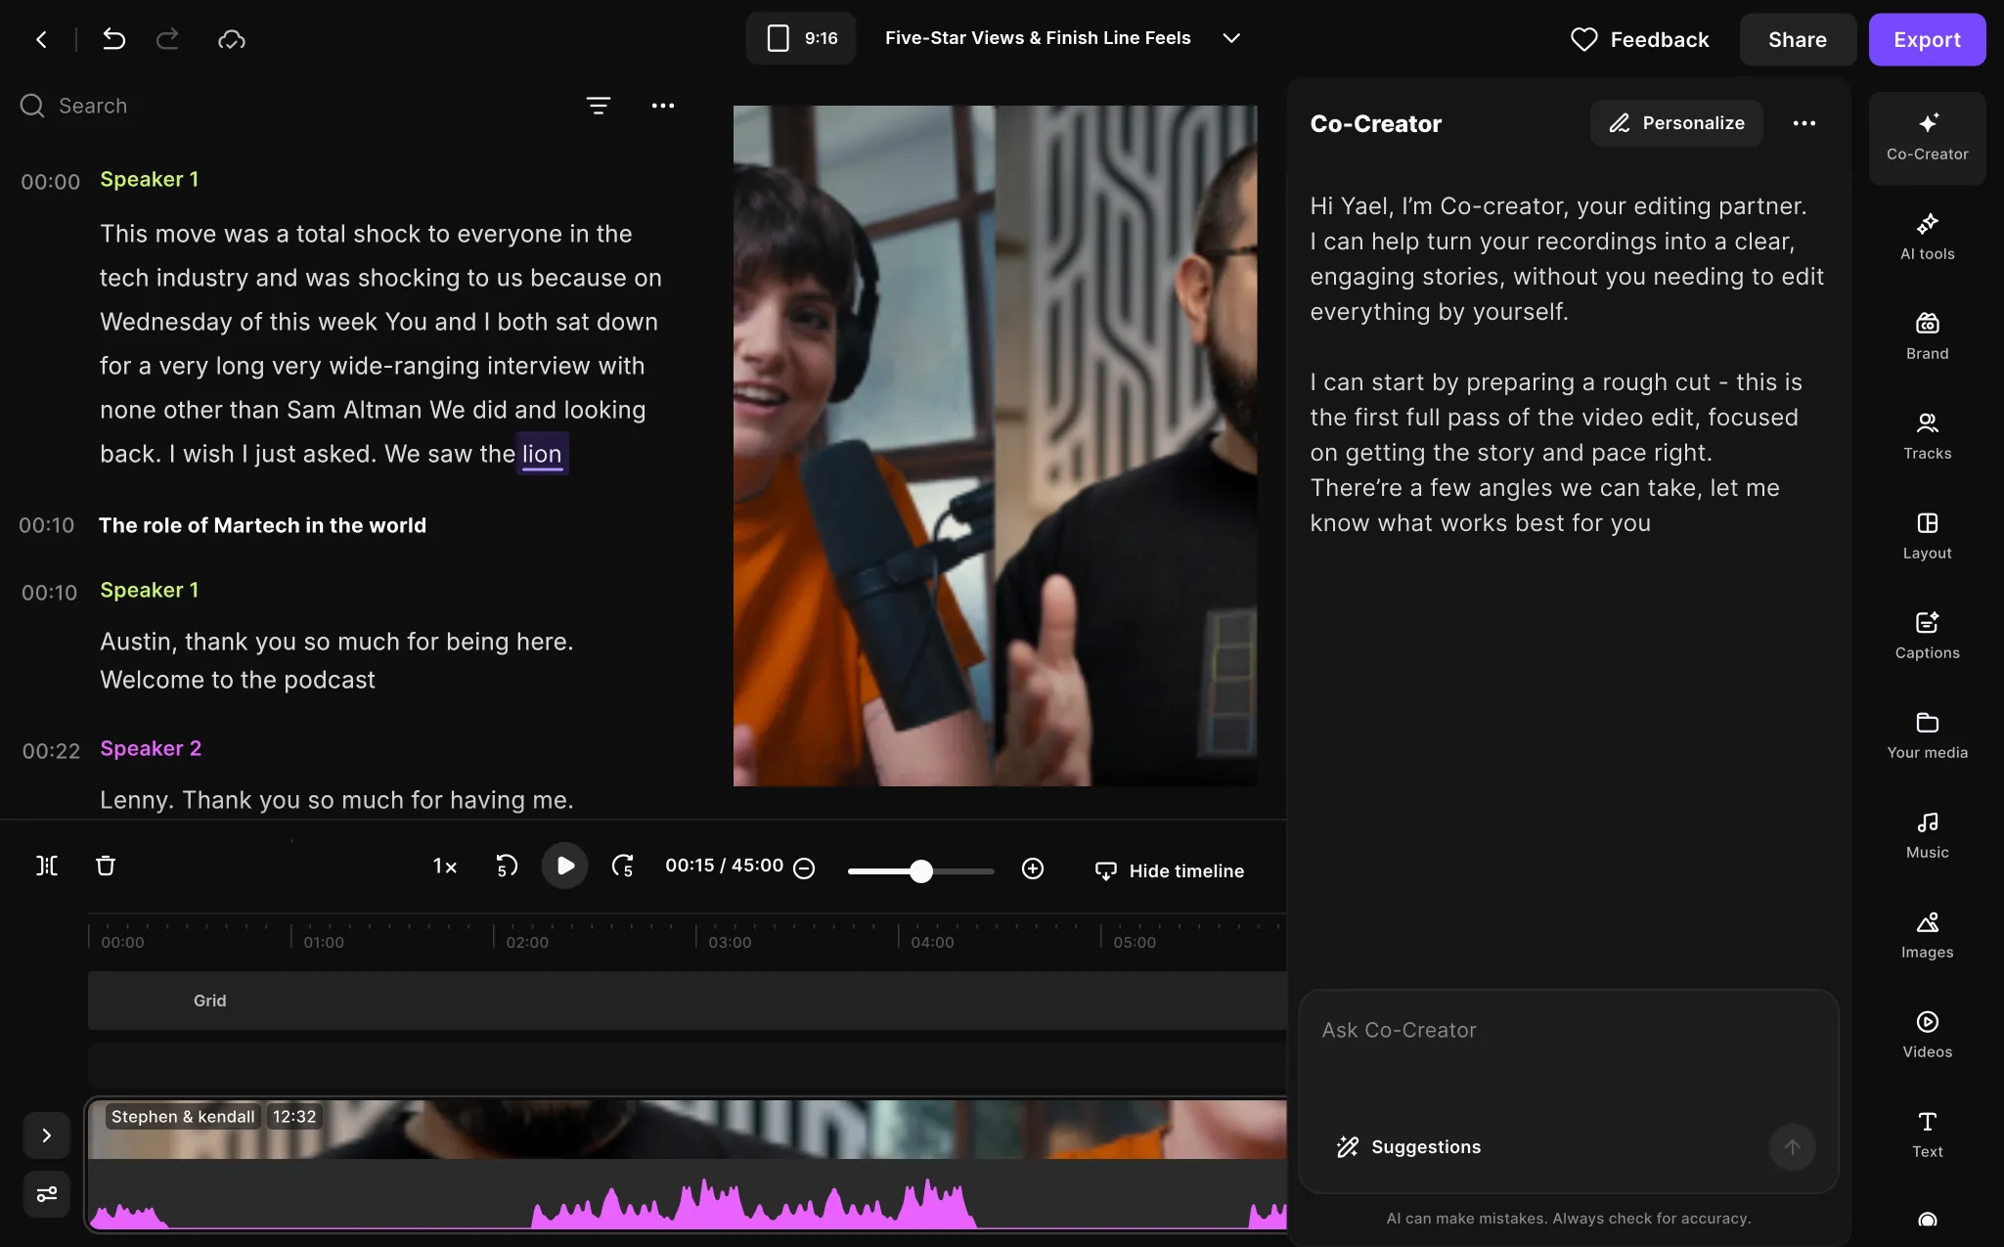Delete selection with the trash icon

click(x=106, y=866)
